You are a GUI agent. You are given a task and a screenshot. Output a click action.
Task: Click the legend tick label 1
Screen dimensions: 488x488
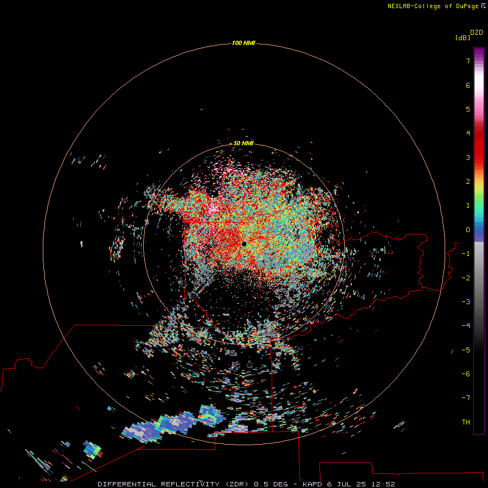tap(468, 206)
